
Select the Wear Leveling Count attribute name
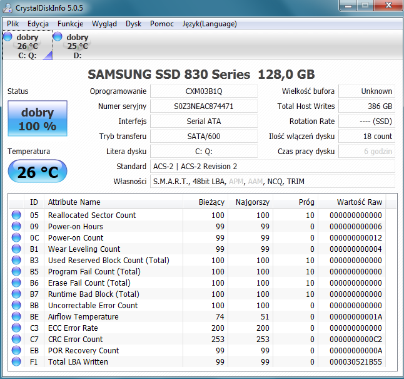click(84, 249)
